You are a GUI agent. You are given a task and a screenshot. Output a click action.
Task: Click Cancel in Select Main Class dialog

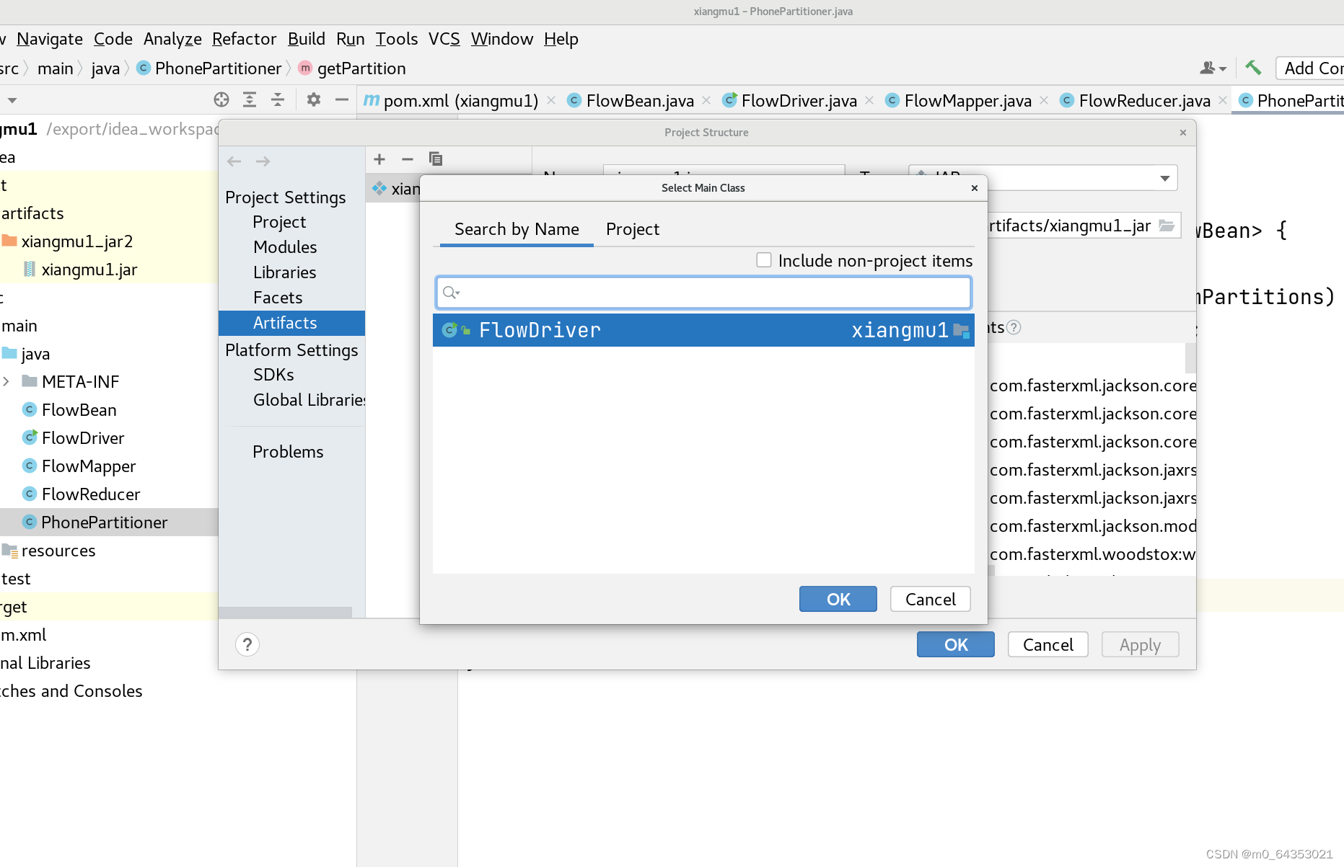931,599
